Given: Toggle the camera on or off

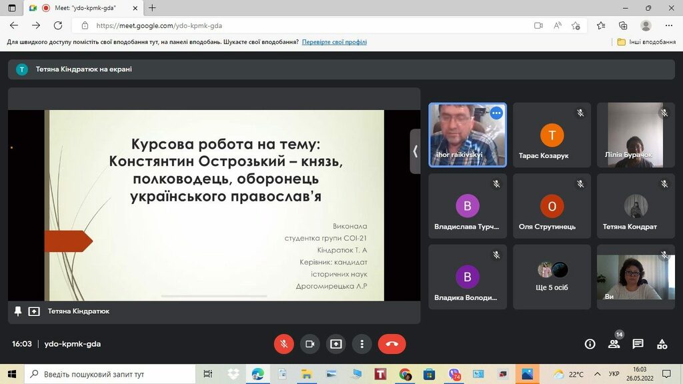Looking at the screenshot, I should pyautogui.click(x=309, y=344).
